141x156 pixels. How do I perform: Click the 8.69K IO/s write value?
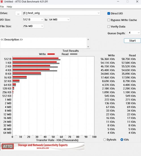pos(108,81)
